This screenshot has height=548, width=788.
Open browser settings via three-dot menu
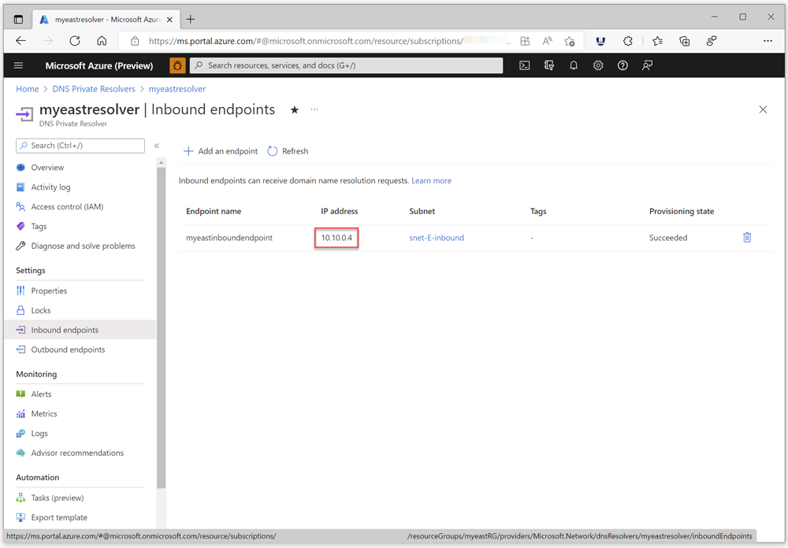(x=768, y=40)
